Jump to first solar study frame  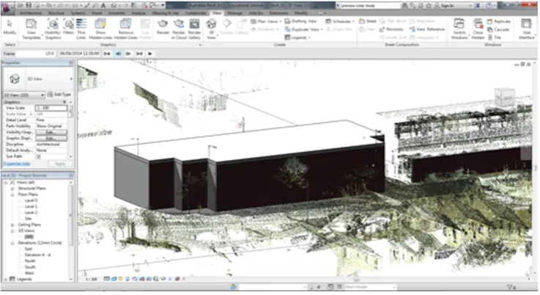pos(107,54)
